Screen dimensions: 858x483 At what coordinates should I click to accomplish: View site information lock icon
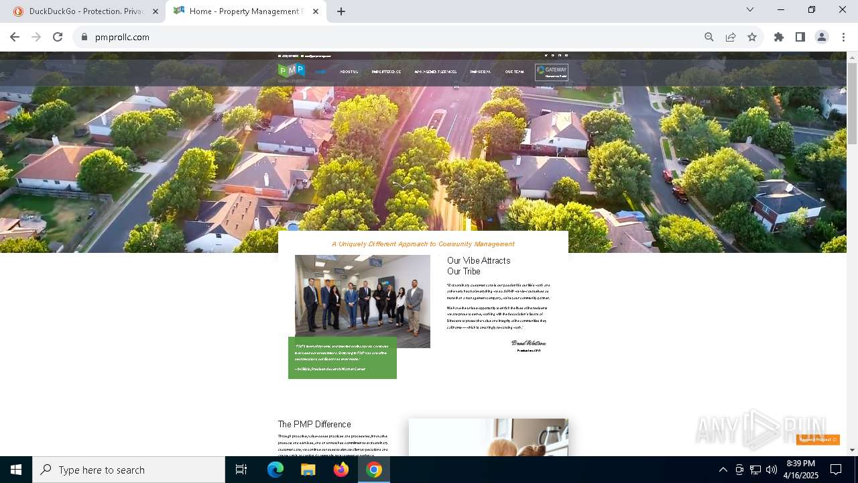[x=84, y=37]
